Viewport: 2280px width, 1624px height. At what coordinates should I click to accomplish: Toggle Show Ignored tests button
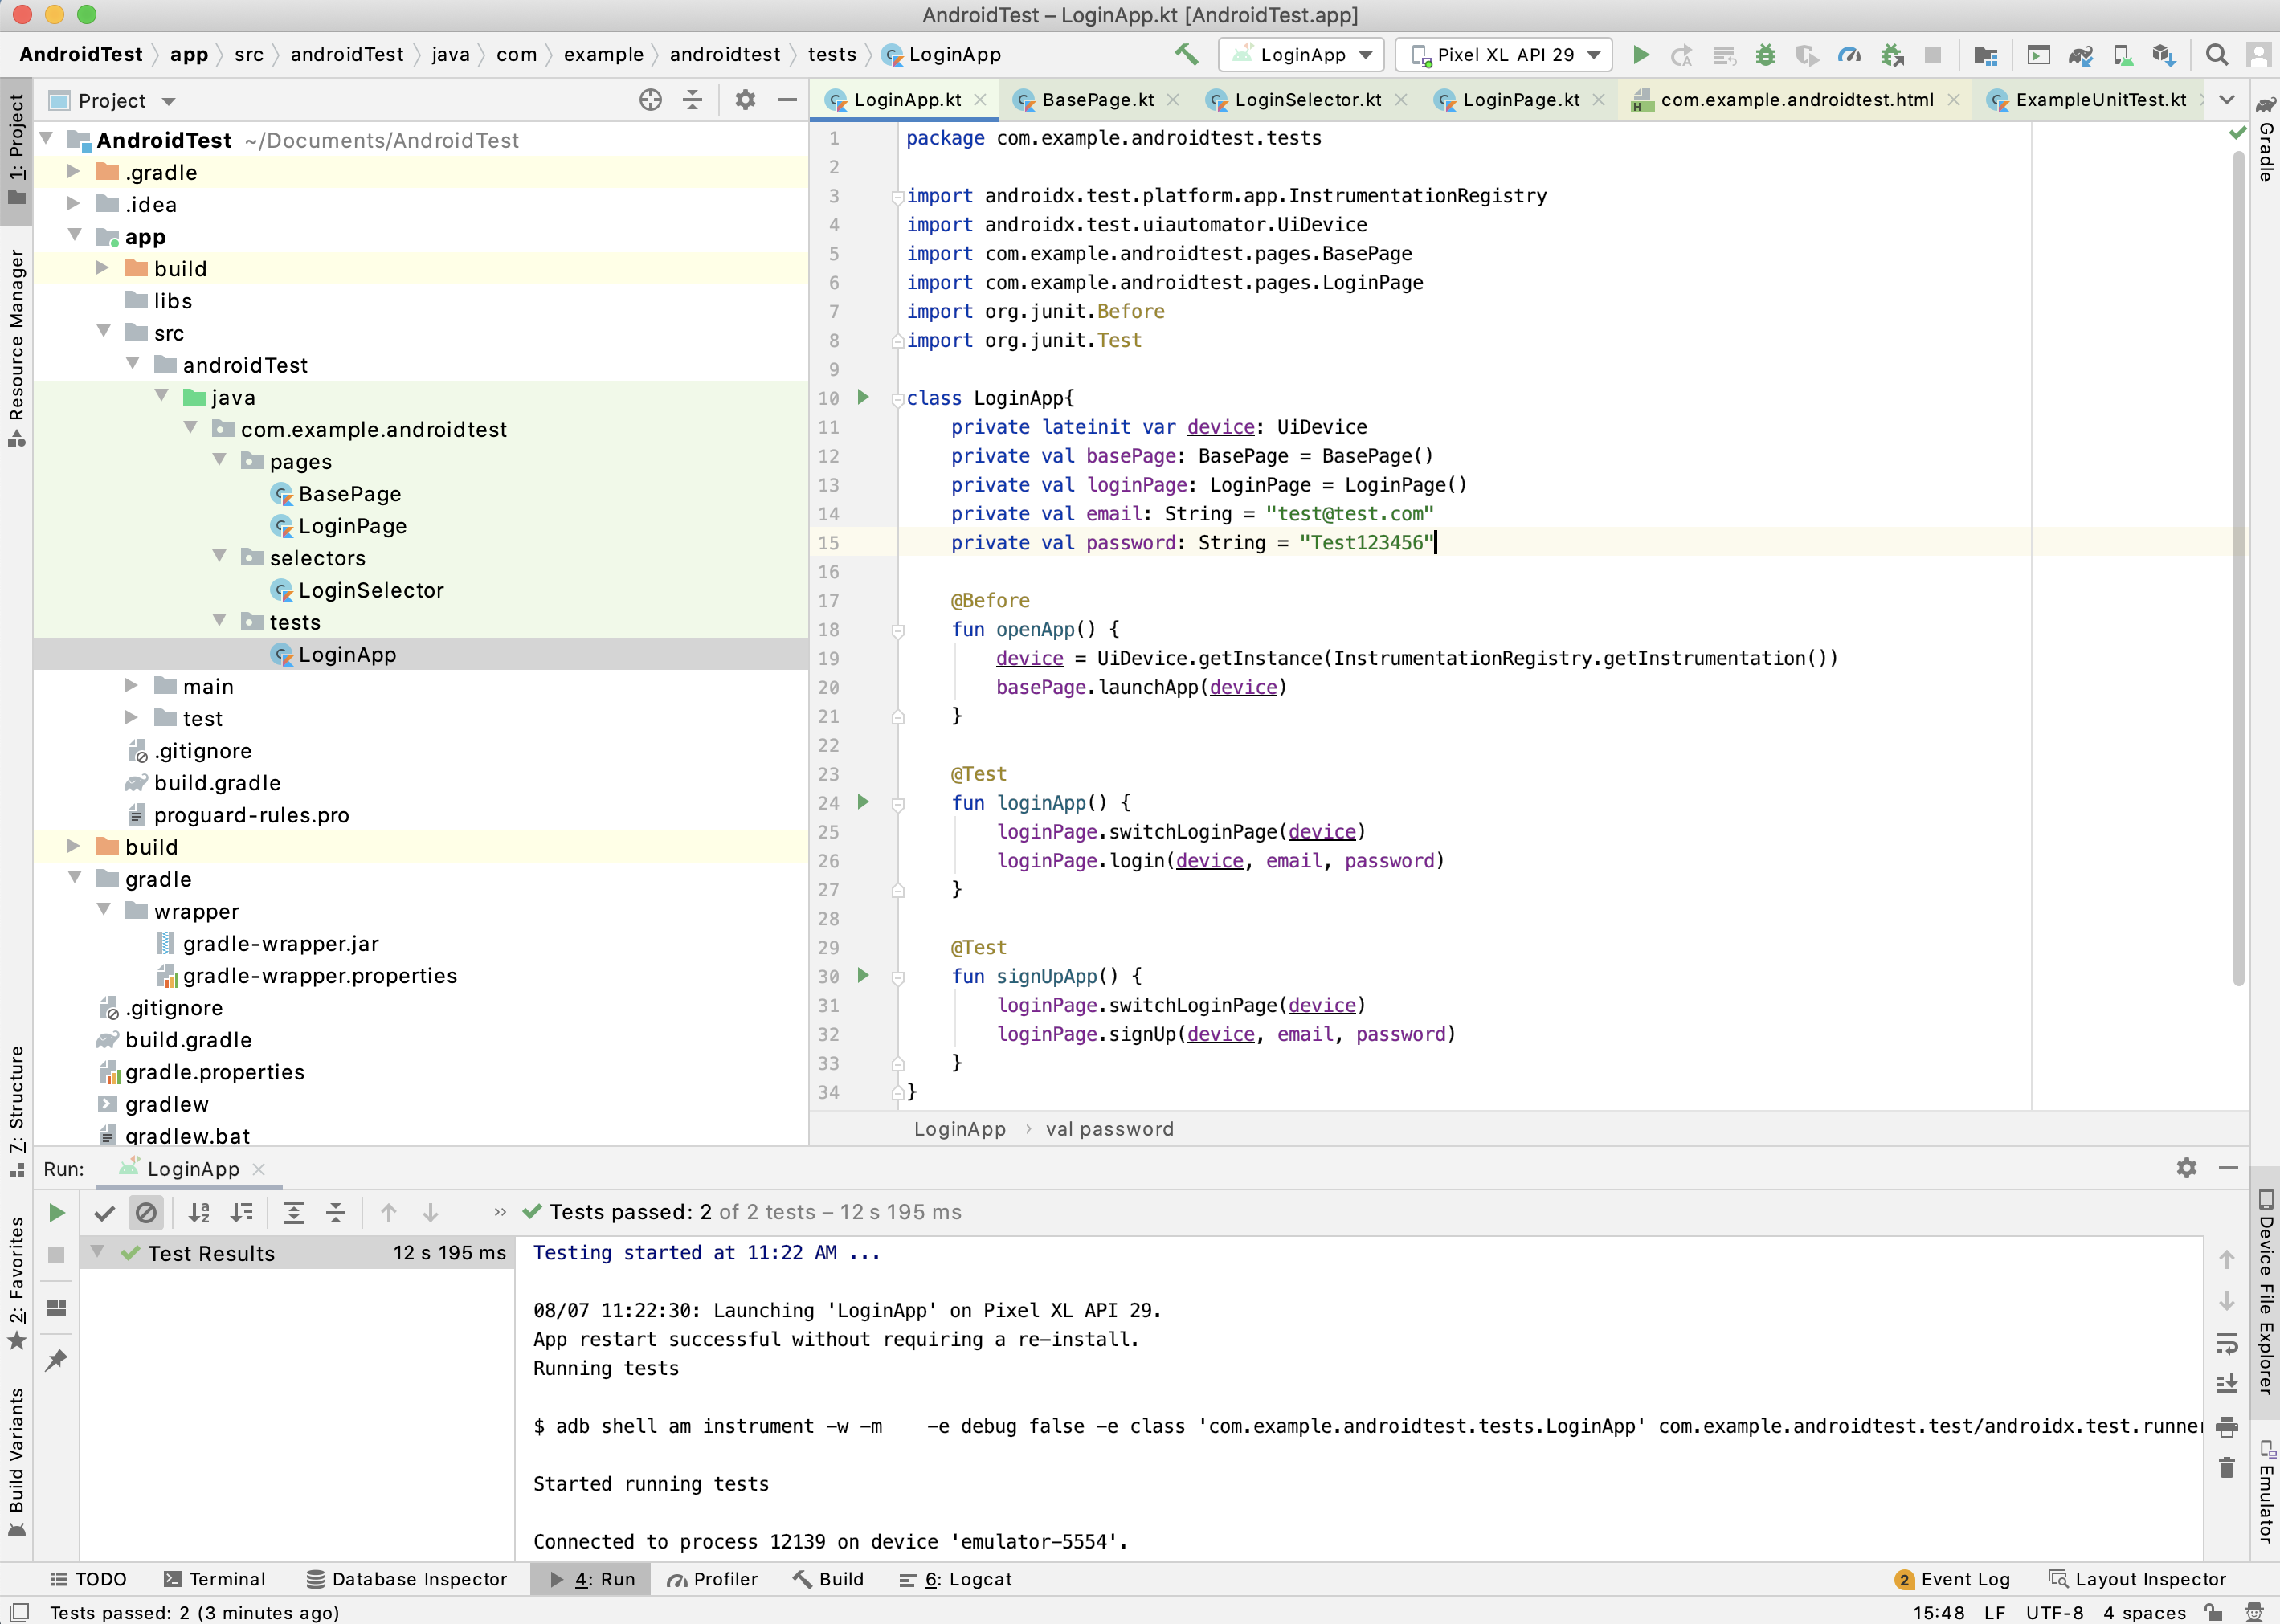point(146,1212)
